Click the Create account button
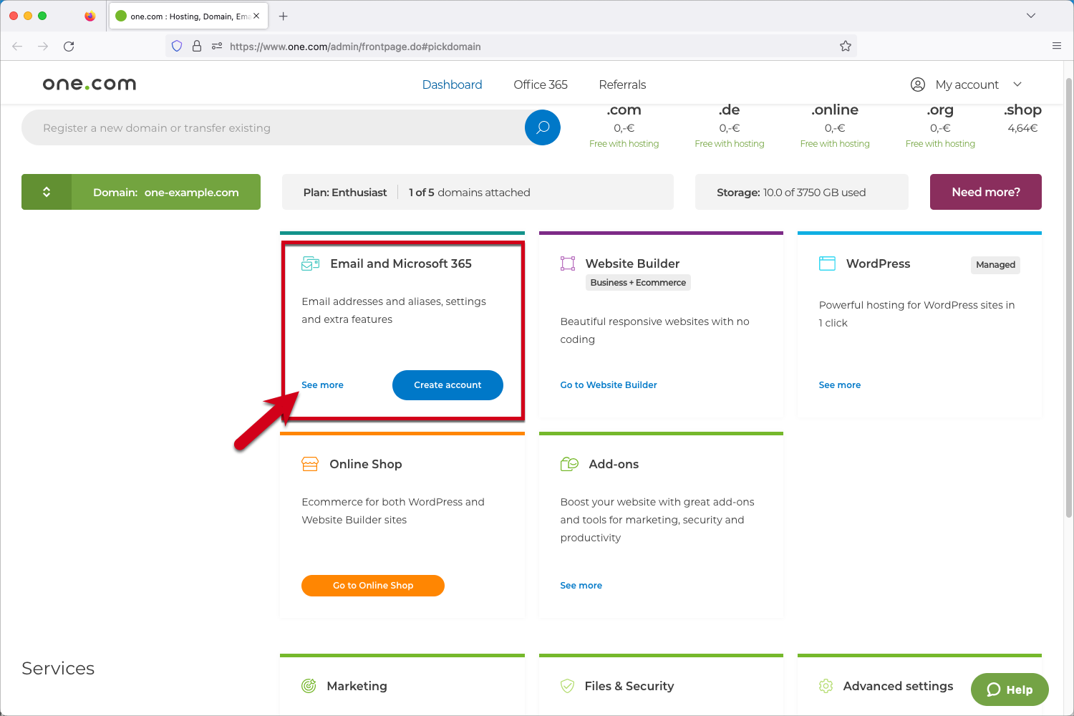The width and height of the screenshot is (1074, 716). click(x=447, y=385)
